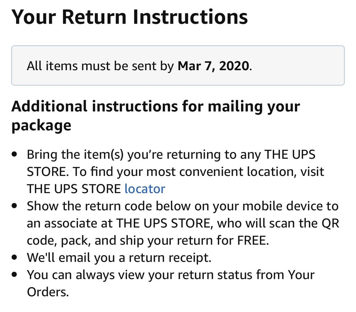The height and width of the screenshot is (312, 356).
Task: Click the "Orders." text on the last line
Action: point(47,292)
